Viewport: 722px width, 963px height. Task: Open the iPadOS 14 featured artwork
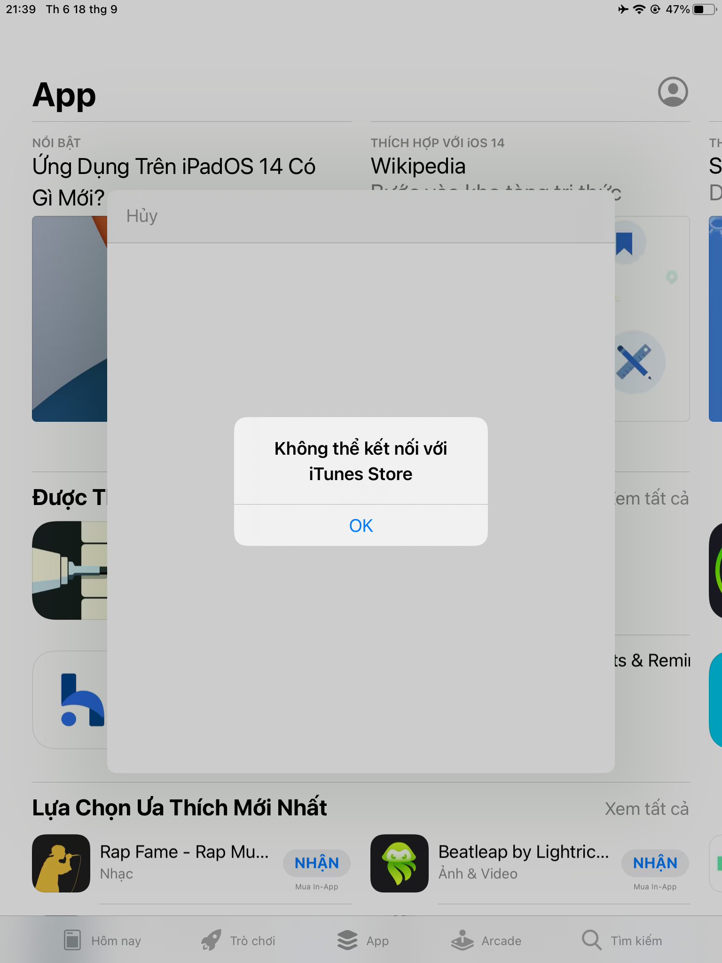(70, 319)
